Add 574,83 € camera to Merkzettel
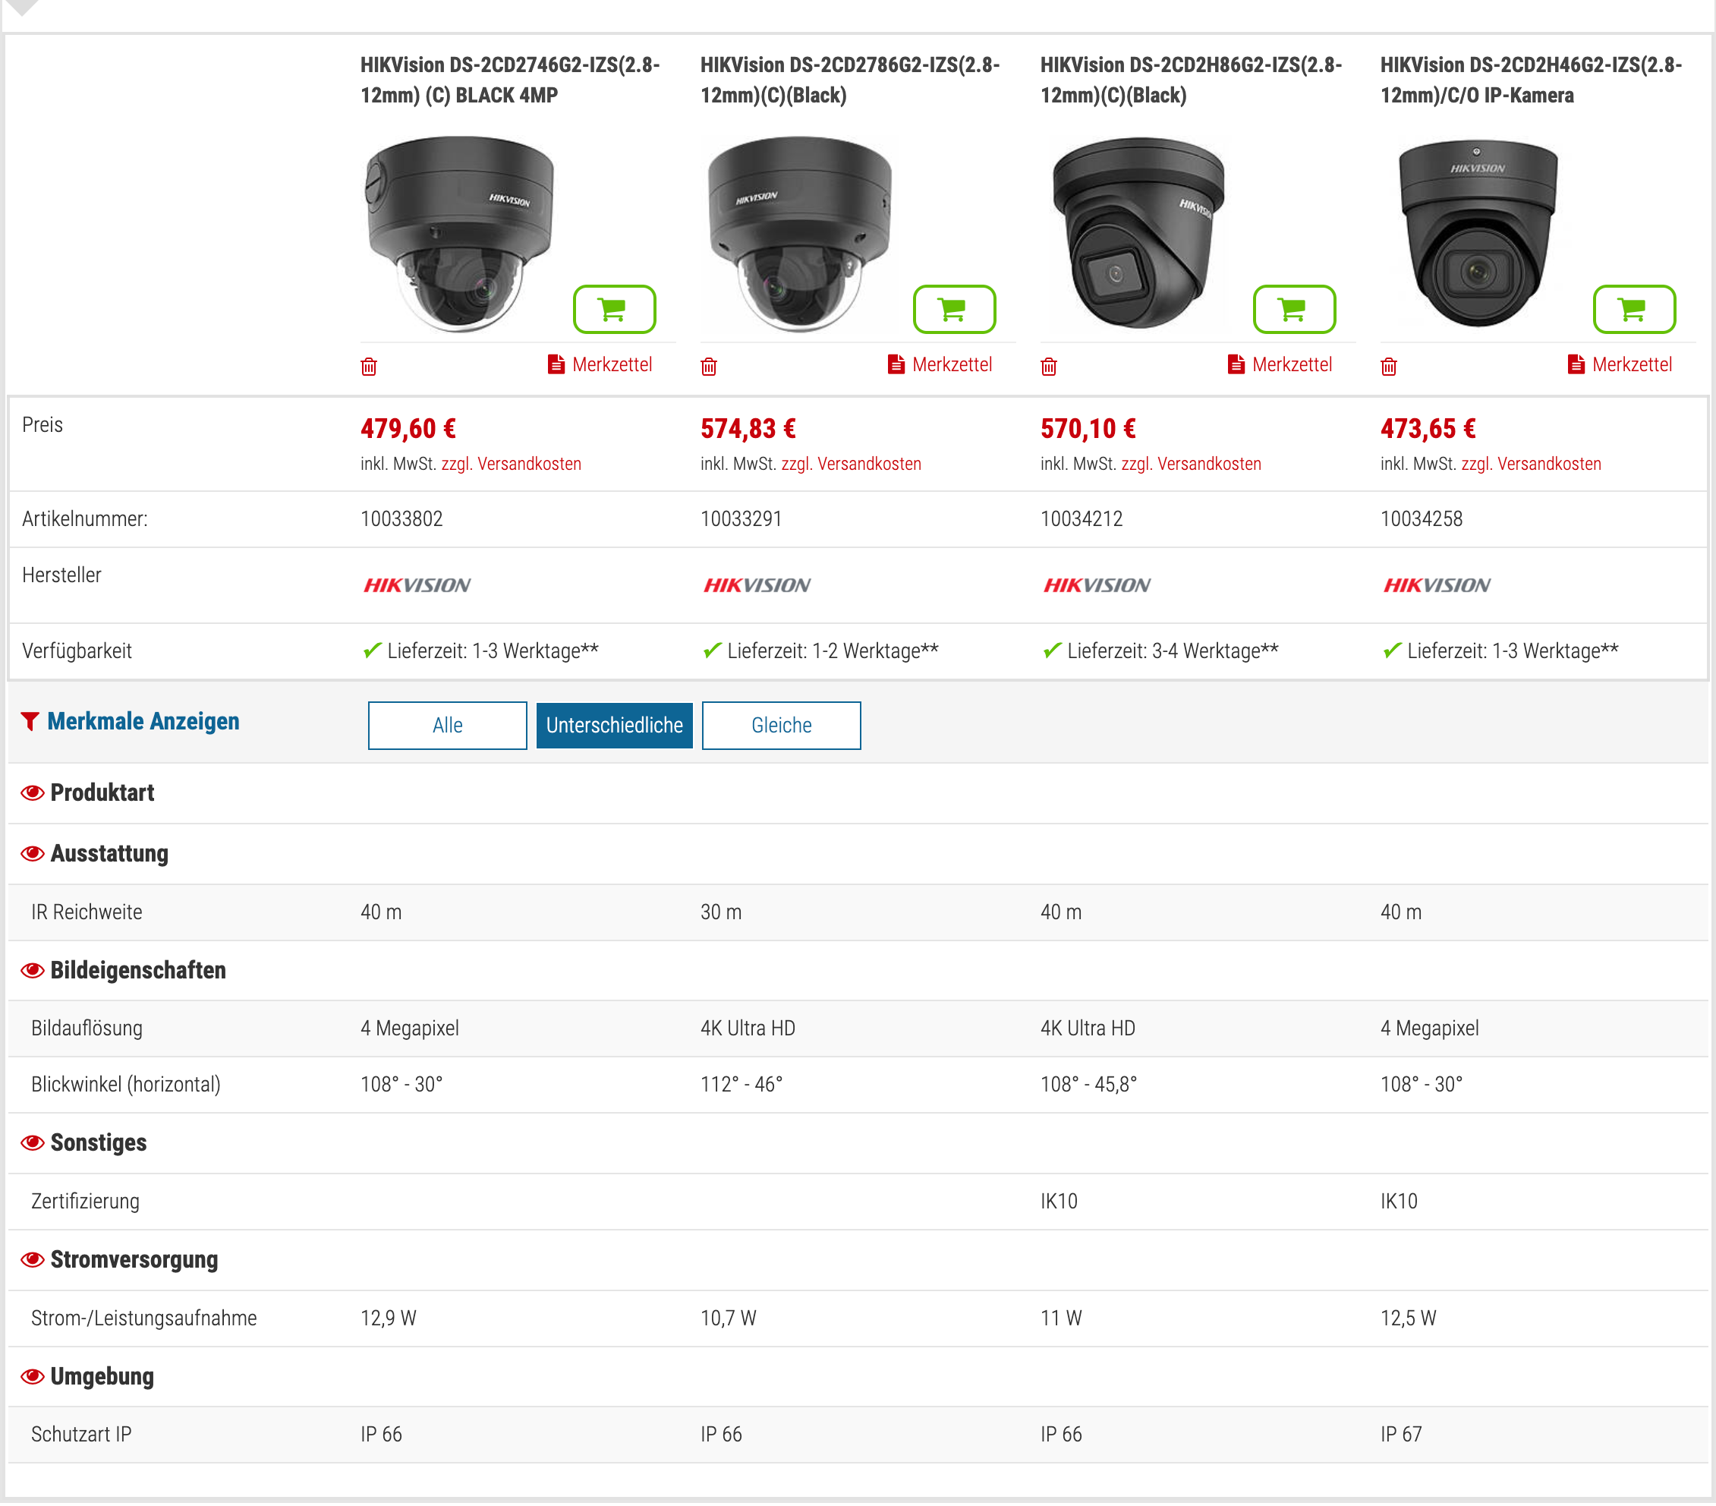The height and width of the screenshot is (1506, 1716). point(940,364)
